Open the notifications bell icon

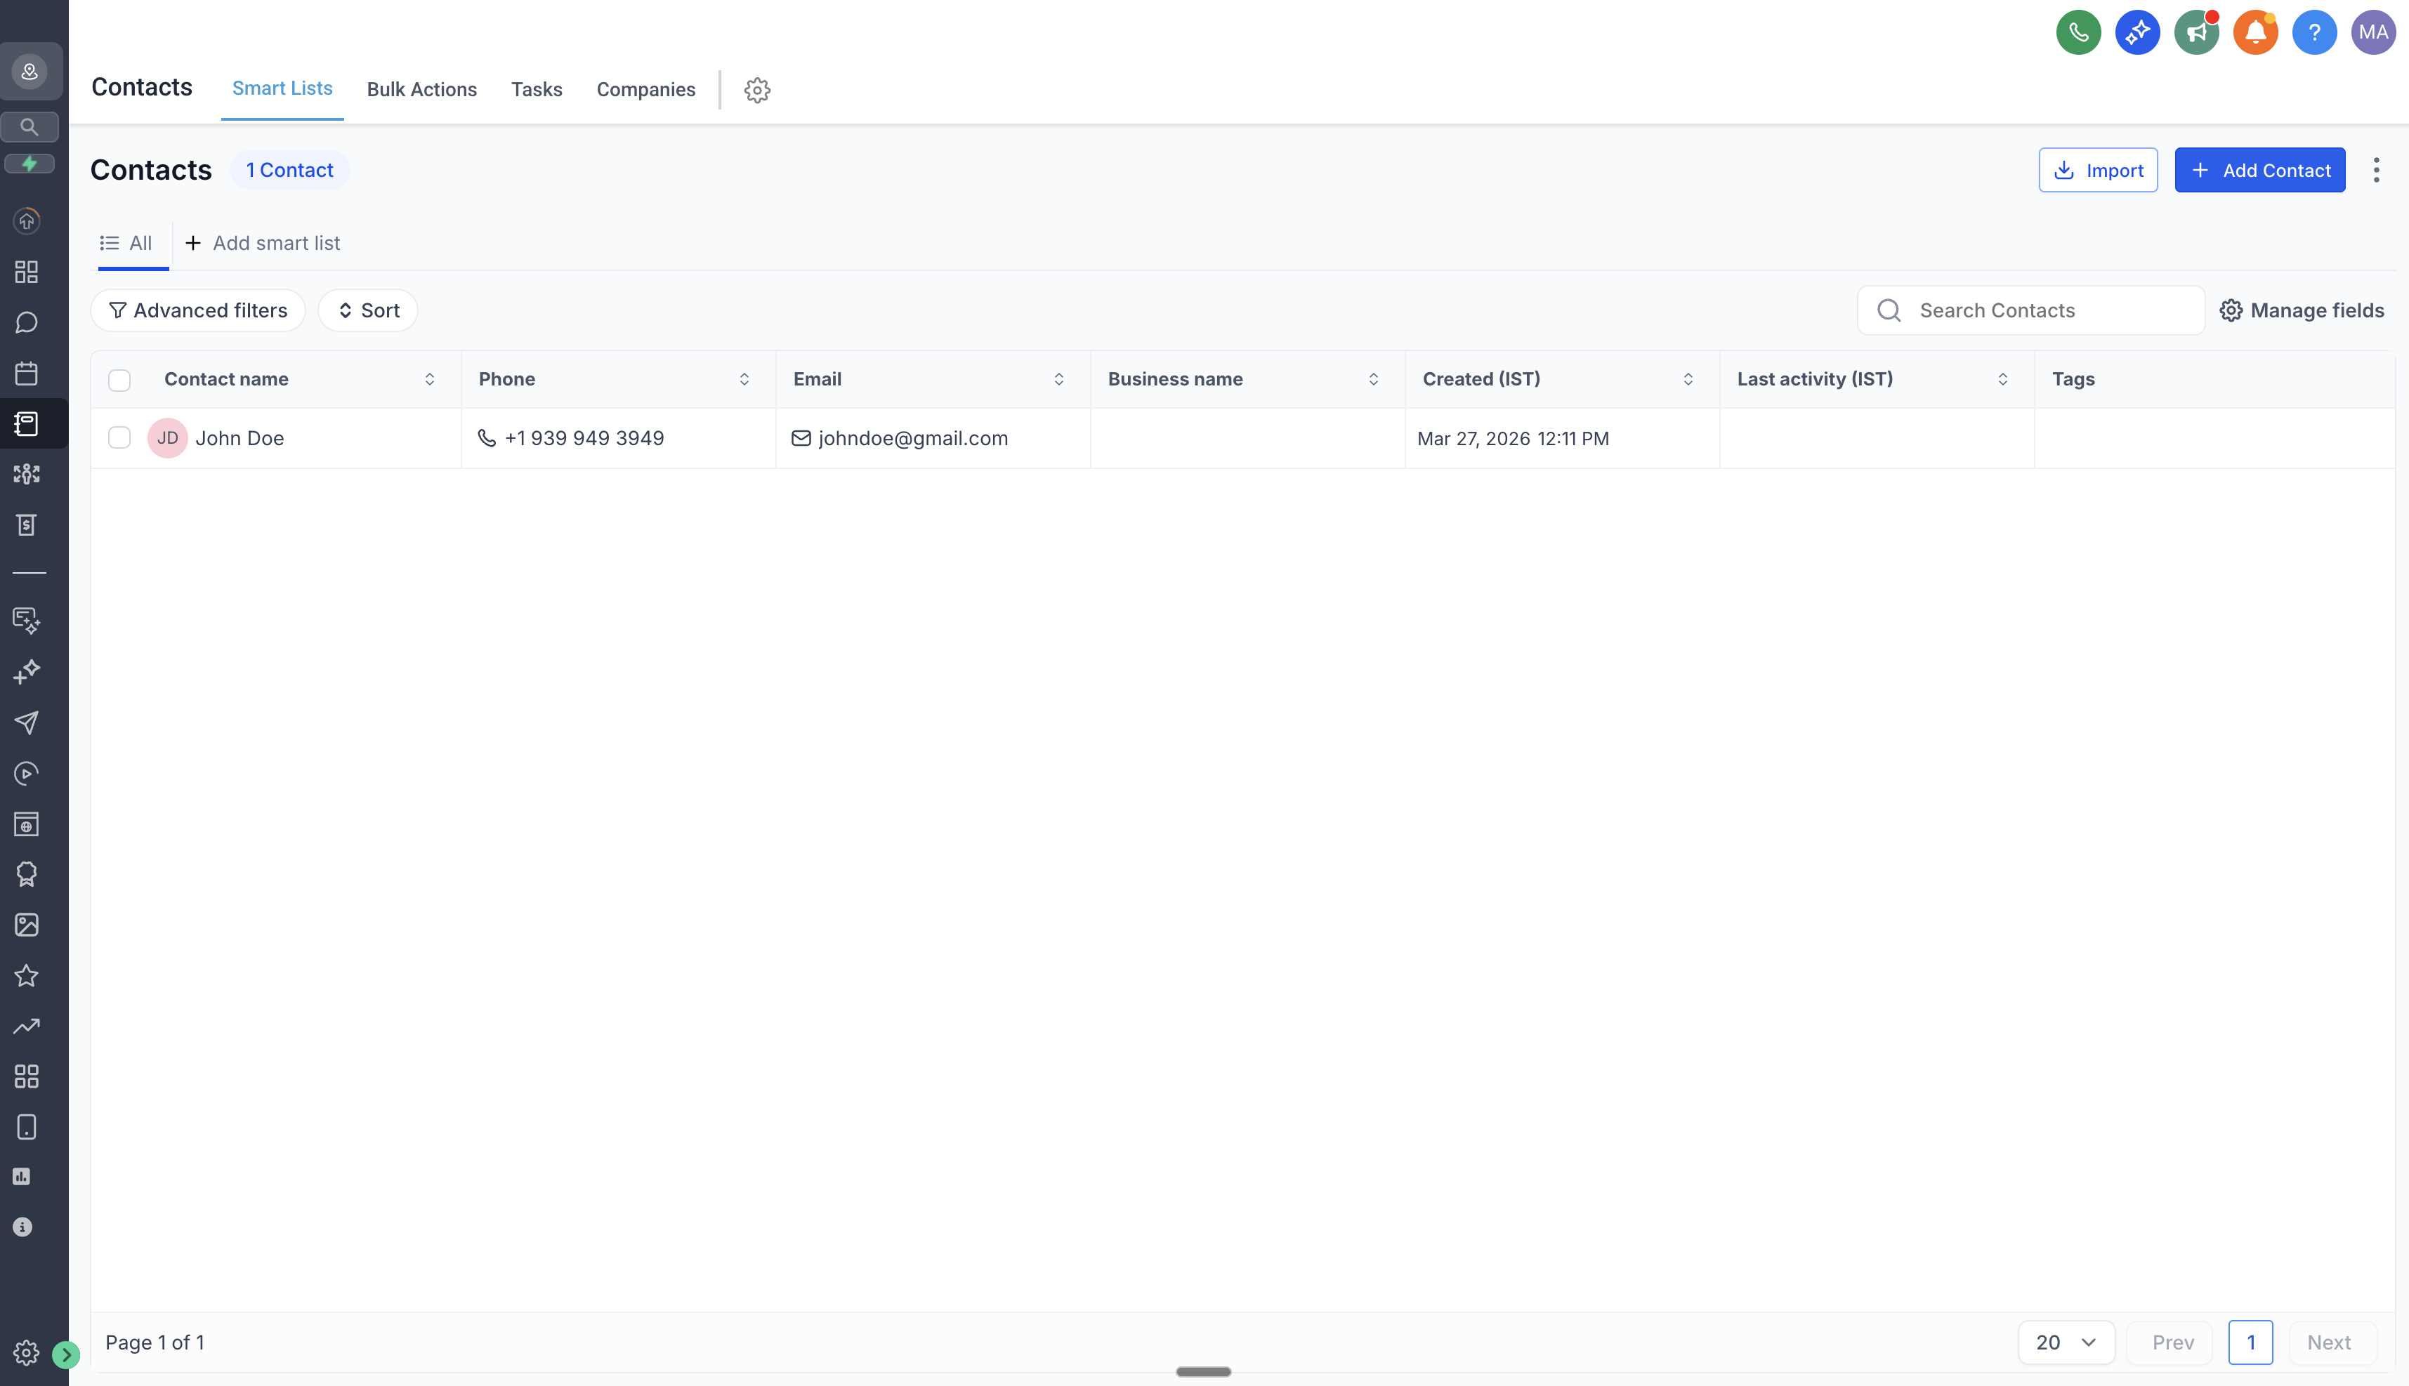2254,32
